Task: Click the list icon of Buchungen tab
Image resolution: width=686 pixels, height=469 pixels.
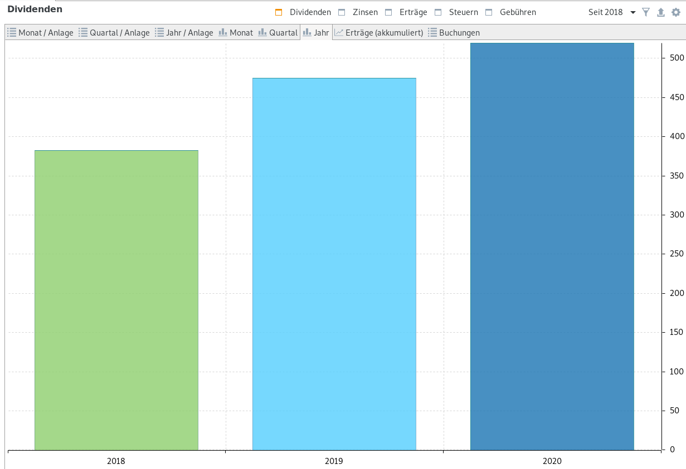Action: 432,33
